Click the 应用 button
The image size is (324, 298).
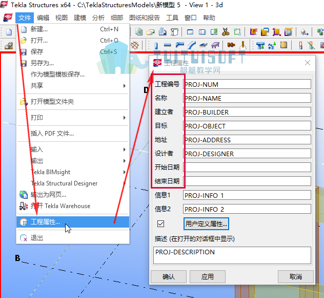pos(208,276)
